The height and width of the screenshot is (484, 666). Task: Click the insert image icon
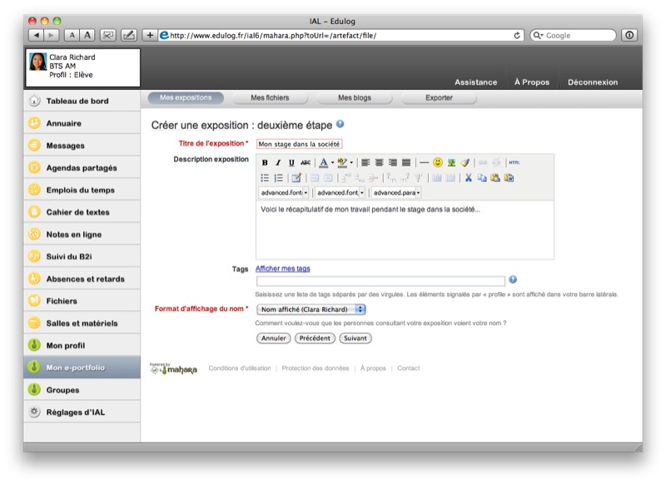pyautogui.click(x=451, y=163)
